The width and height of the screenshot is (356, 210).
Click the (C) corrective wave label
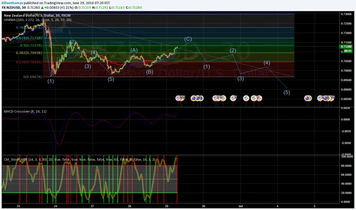(188, 39)
